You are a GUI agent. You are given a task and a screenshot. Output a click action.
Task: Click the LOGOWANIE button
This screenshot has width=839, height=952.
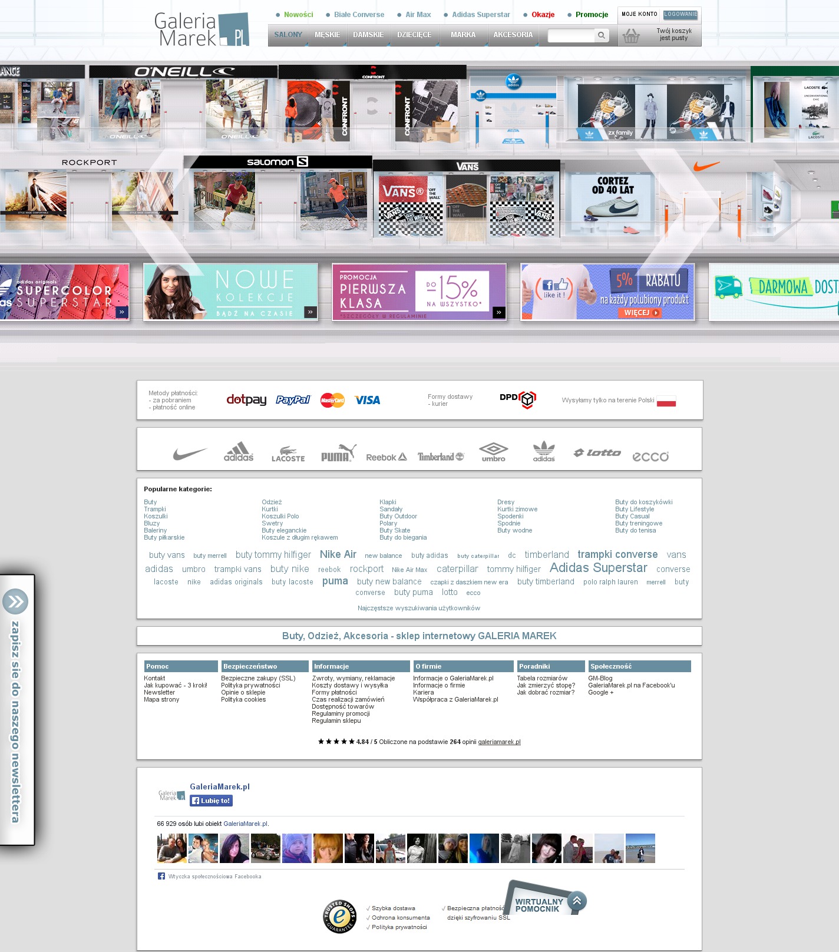[680, 14]
